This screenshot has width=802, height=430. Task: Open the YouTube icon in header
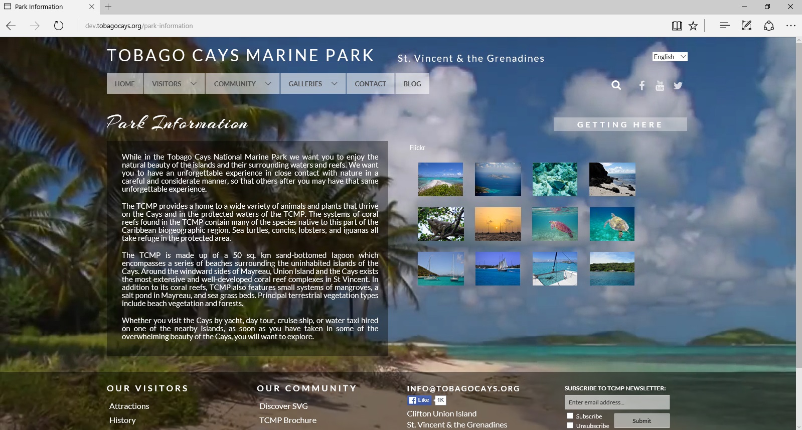[660, 86]
